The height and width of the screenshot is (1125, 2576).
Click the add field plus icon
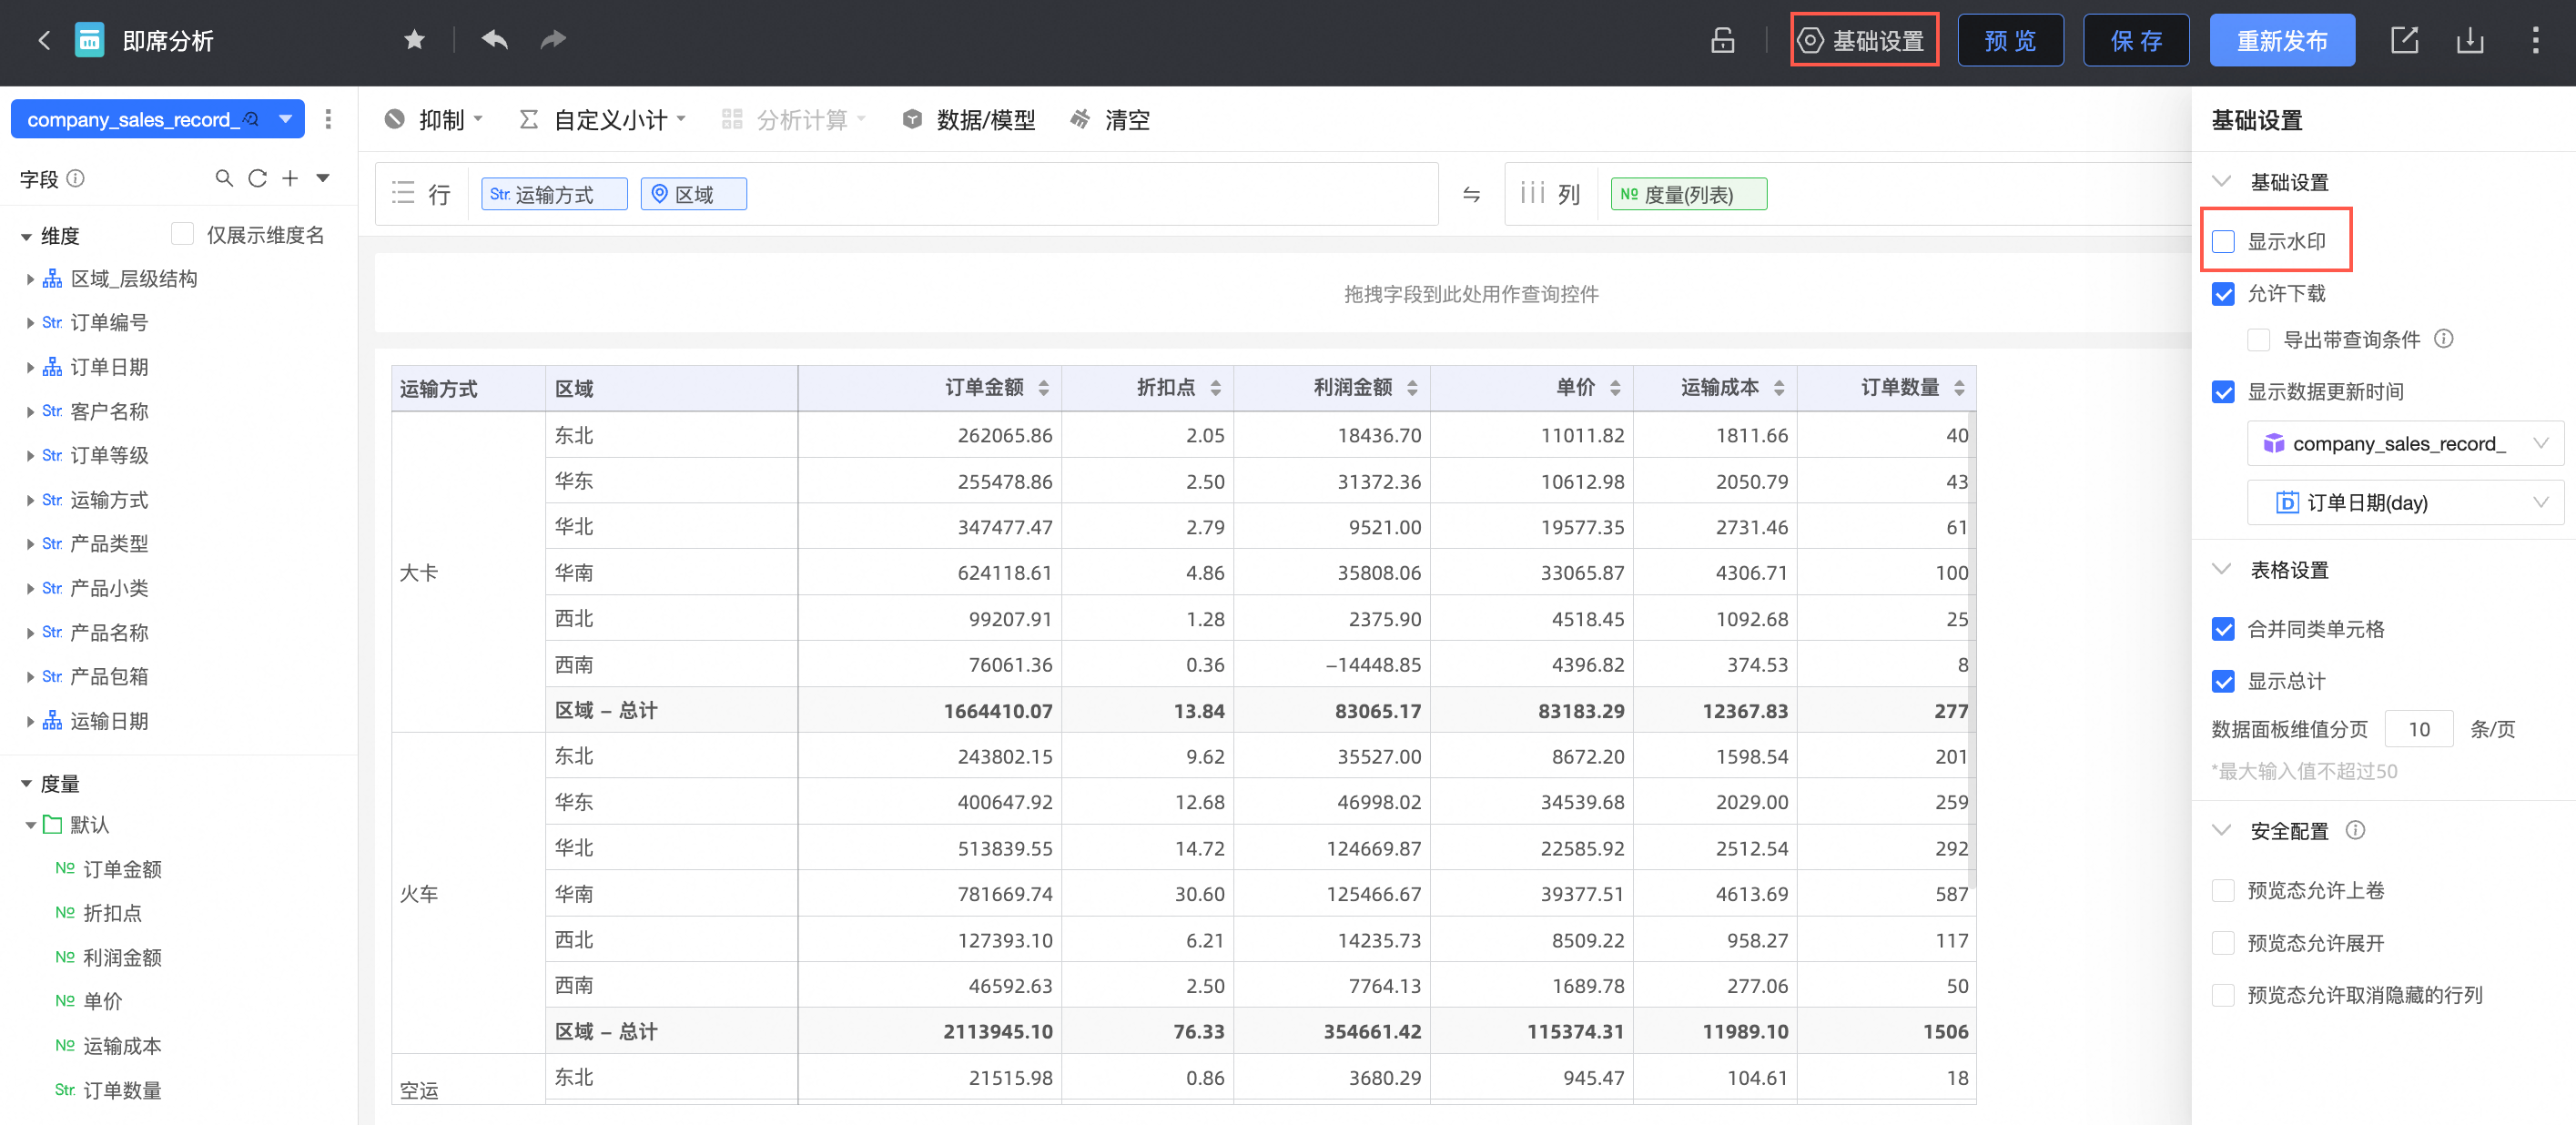[x=290, y=178]
